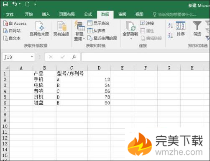Click cell containing 产品
Screen dimensions: 210x161
45,73
